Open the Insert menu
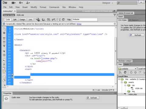The width and height of the screenshot is (146, 109). point(25,7)
